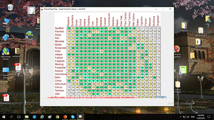The height and width of the screenshot is (120, 214).
Task: Click the Daisy row Cladatus cell
Action: (89, 35)
